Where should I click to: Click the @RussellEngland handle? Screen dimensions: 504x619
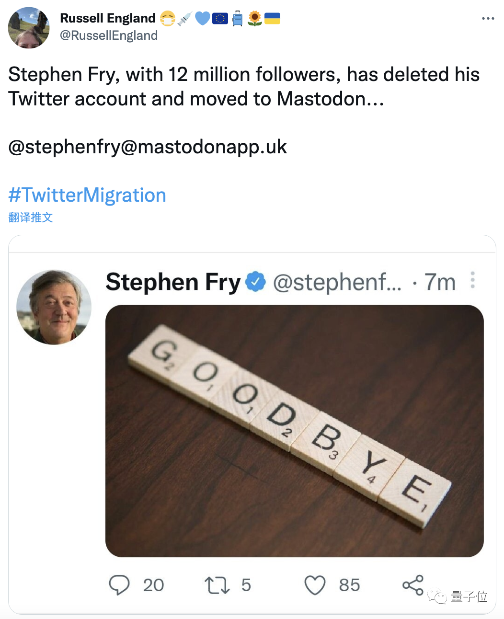click(109, 35)
